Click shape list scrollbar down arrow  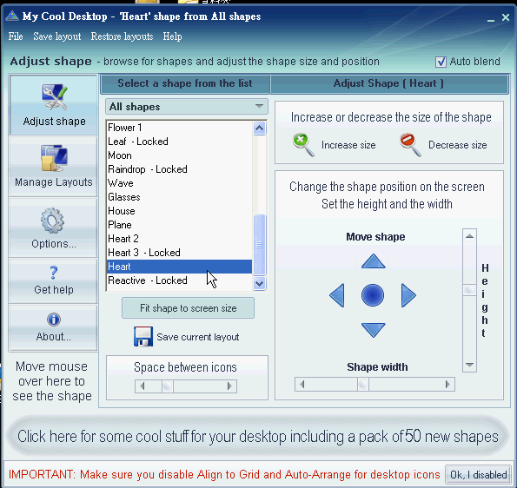click(x=260, y=283)
